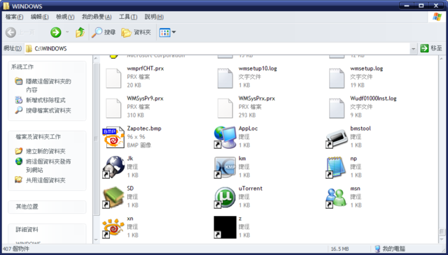448x255 pixels.
Task: Open the Forward history dropdown arrow
Action: point(67,32)
